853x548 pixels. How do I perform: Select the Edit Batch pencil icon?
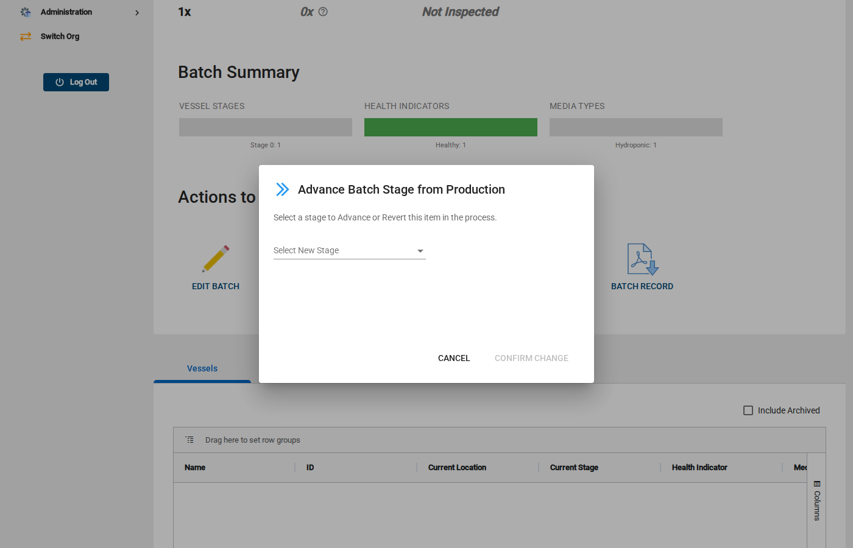[216, 258]
